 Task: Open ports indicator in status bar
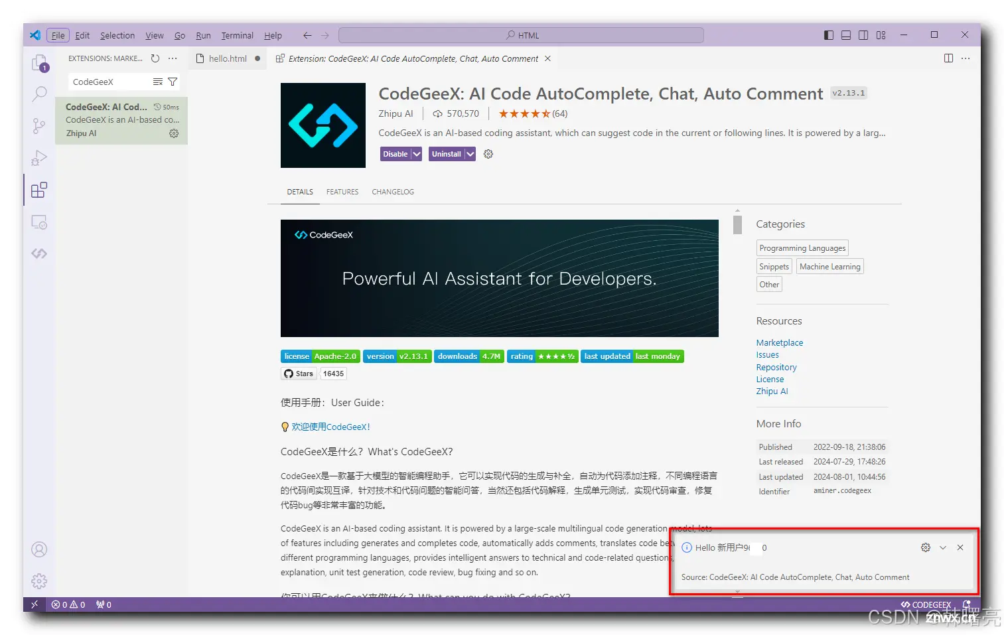point(104,604)
